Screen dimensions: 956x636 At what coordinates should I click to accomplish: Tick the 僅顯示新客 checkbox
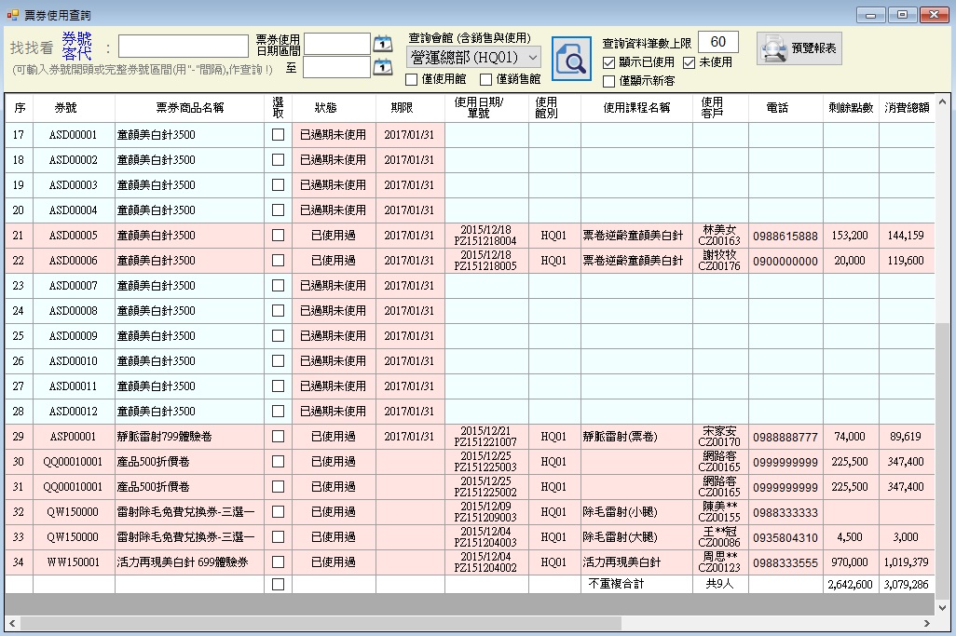(x=609, y=81)
